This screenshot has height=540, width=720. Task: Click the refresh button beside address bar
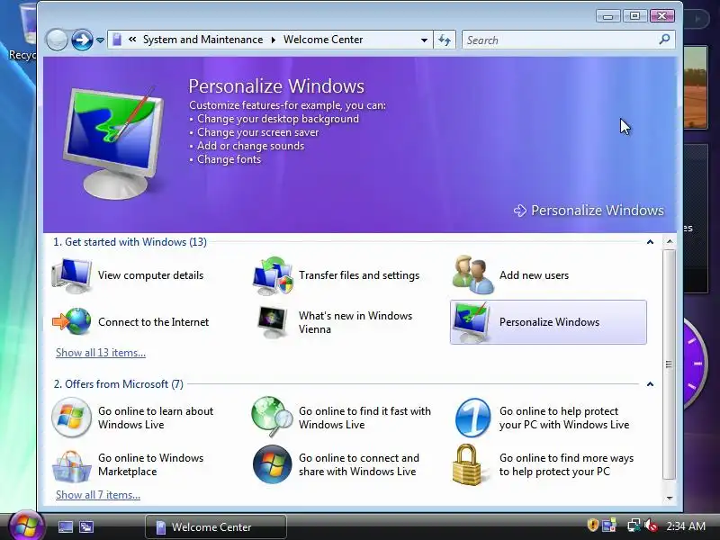(445, 40)
